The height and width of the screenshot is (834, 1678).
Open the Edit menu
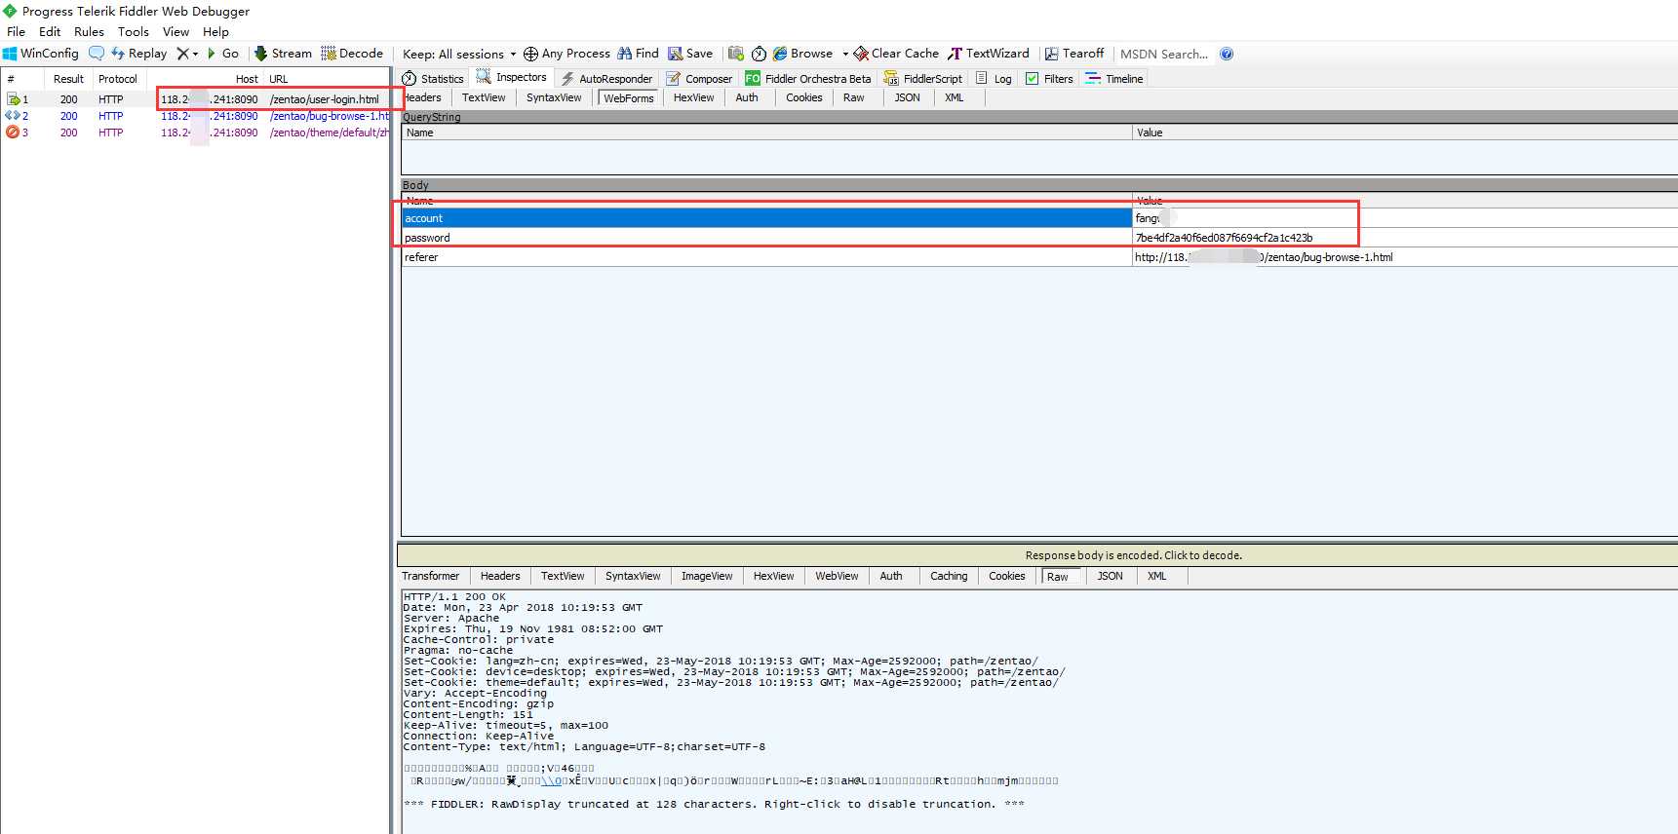50,32
